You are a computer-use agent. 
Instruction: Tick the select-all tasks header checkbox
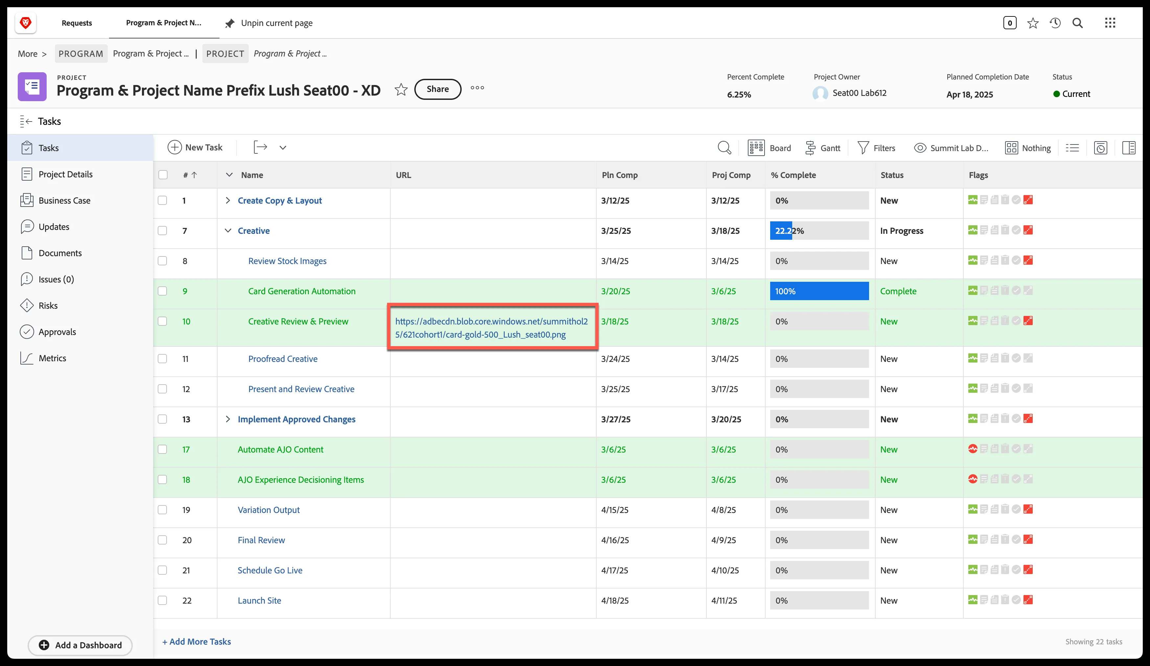tap(163, 175)
